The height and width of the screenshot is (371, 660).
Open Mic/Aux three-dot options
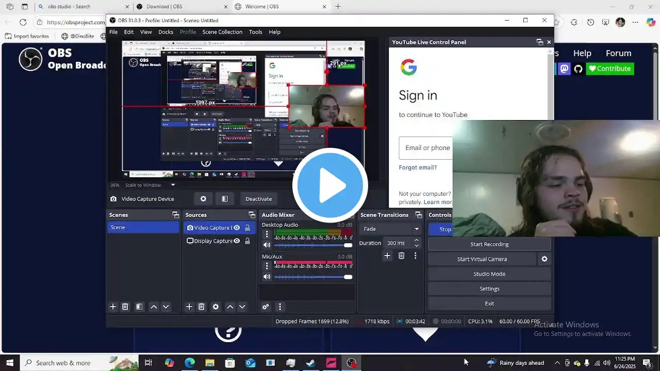(267, 266)
